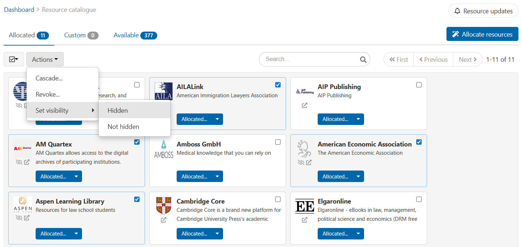Image resolution: width=522 pixels, height=247 pixels.
Task: Select Hidden in the visibility submenu
Action: coord(135,111)
